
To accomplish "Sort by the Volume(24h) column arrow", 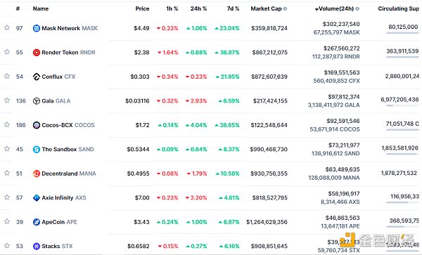I will tap(316, 9).
